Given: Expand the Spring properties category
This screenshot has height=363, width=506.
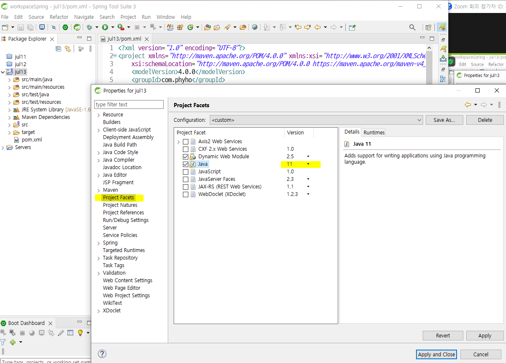Looking at the screenshot, I should click(x=98, y=243).
